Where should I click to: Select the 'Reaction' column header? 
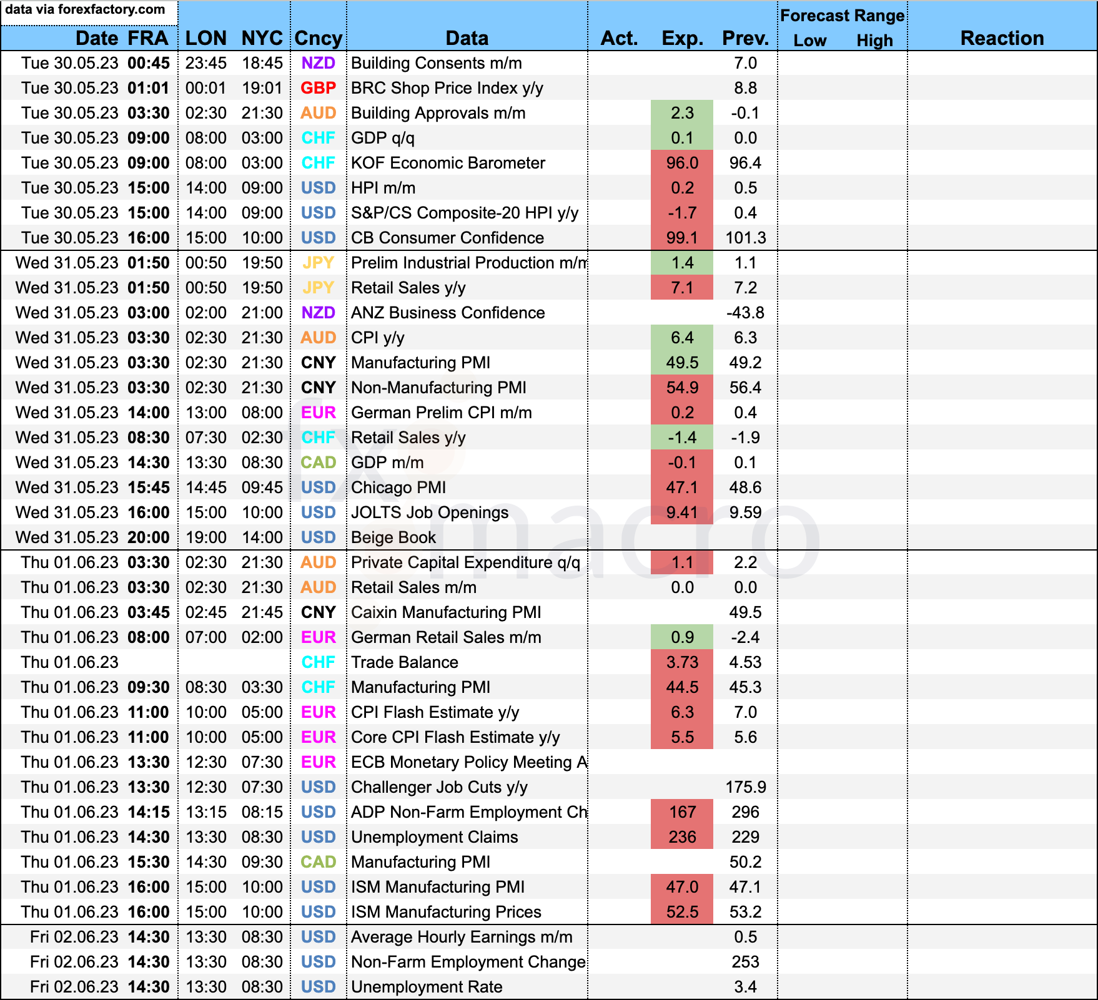tap(1002, 38)
